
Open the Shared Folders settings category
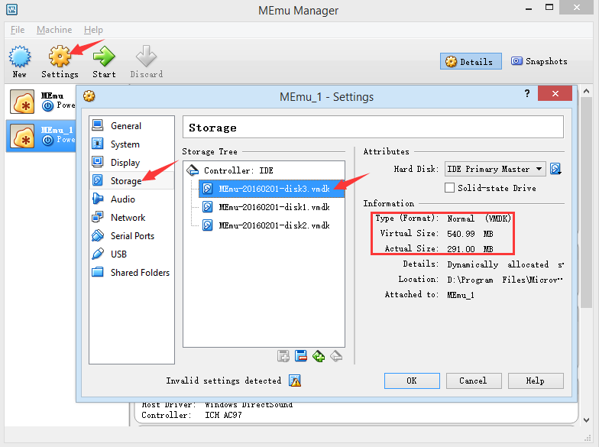140,273
